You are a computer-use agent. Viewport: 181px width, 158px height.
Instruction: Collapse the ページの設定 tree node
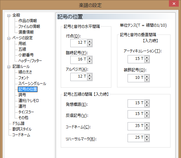(x=9, y=38)
